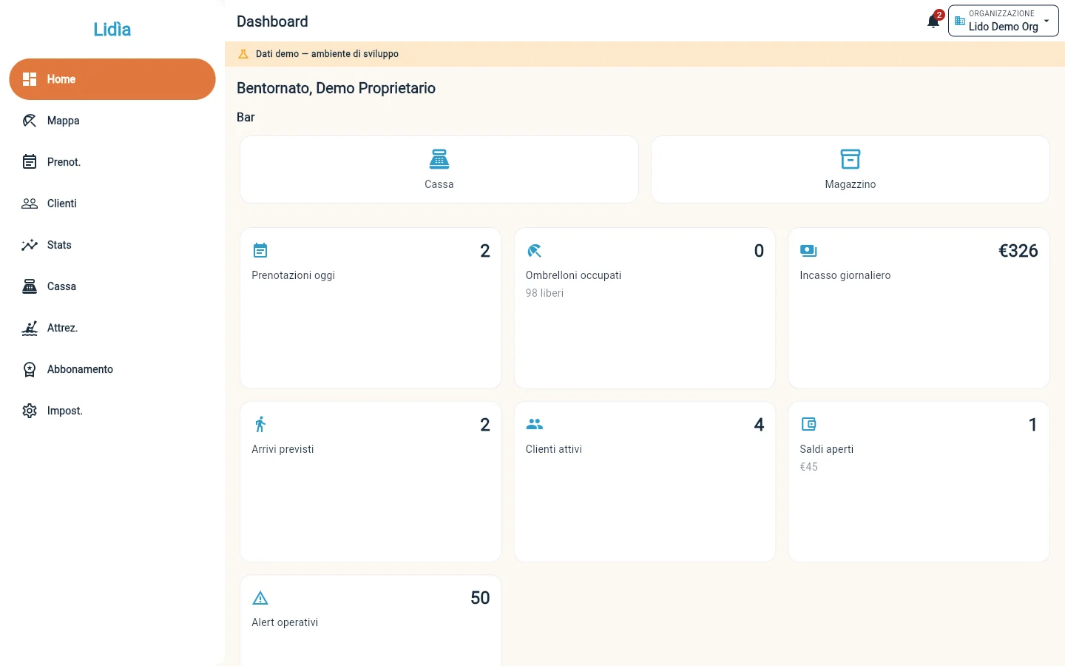
Task: Click the "€45" open balance amount
Action: coord(808,467)
